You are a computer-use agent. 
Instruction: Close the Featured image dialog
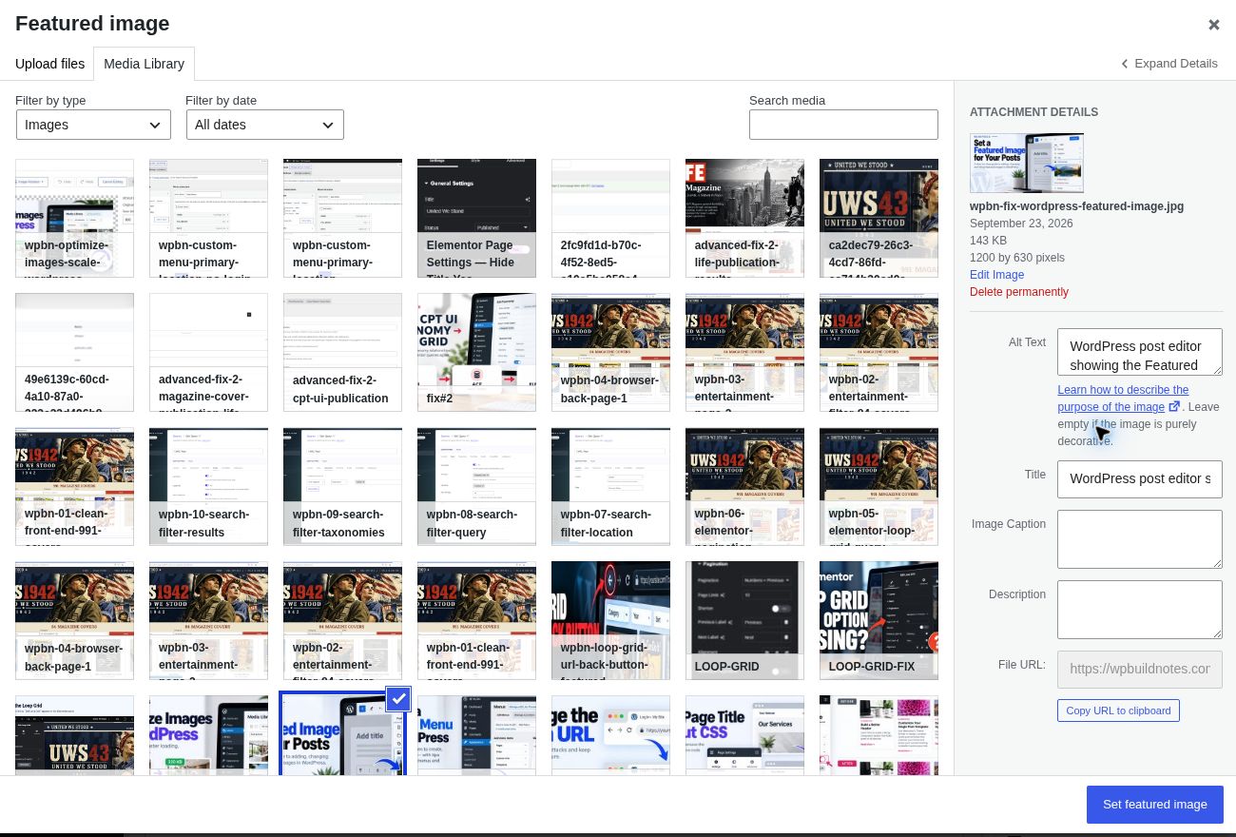click(1213, 25)
